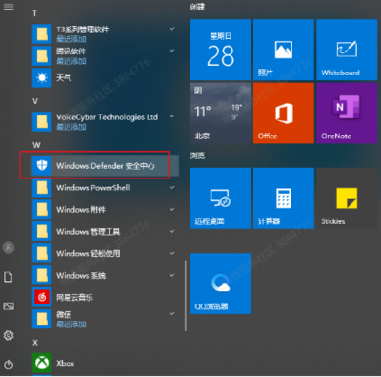Viewport: 381px width, 377px height.
Task: Open the T3系列管理软件 folder icon
Action: 42,33
